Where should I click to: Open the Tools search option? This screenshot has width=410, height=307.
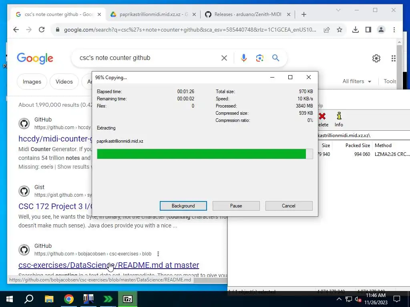click(x=390, y=82)
